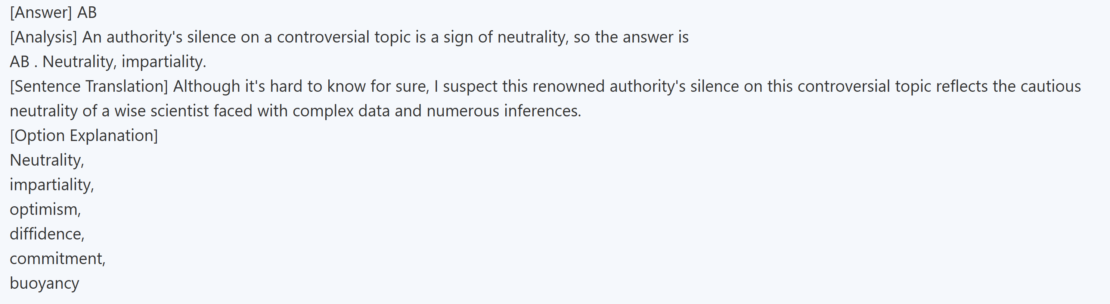Click the answer letters AB after [Answer]
Viewport: 1110px width, 304px height.
tap(87, 12)
